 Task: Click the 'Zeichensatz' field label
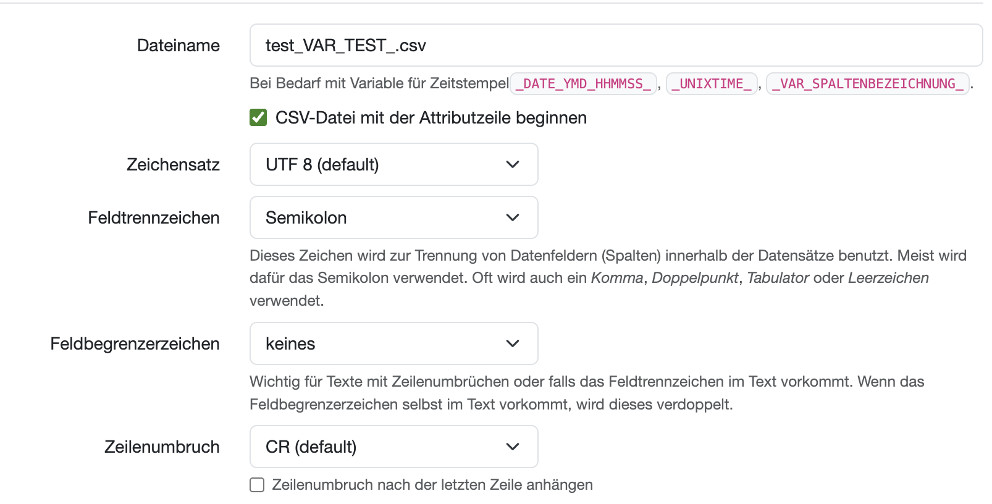pos(173,164)
